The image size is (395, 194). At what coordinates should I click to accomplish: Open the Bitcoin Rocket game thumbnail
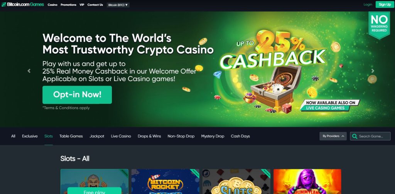pos(165,181)
